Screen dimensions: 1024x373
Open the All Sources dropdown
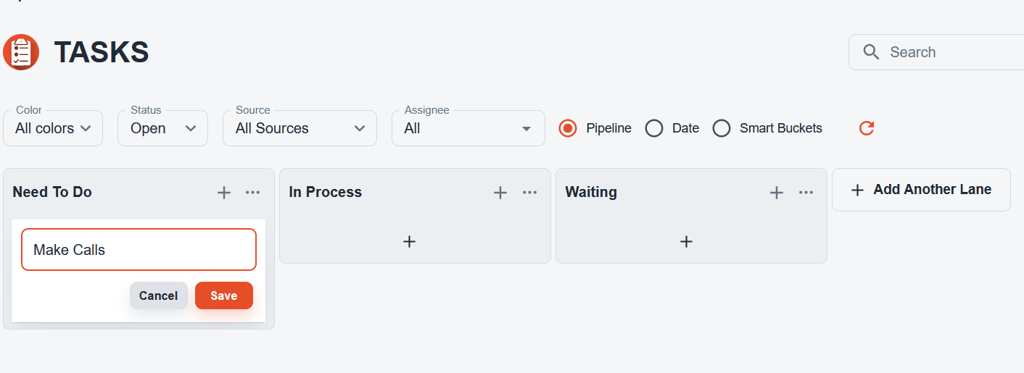point(300,128)
